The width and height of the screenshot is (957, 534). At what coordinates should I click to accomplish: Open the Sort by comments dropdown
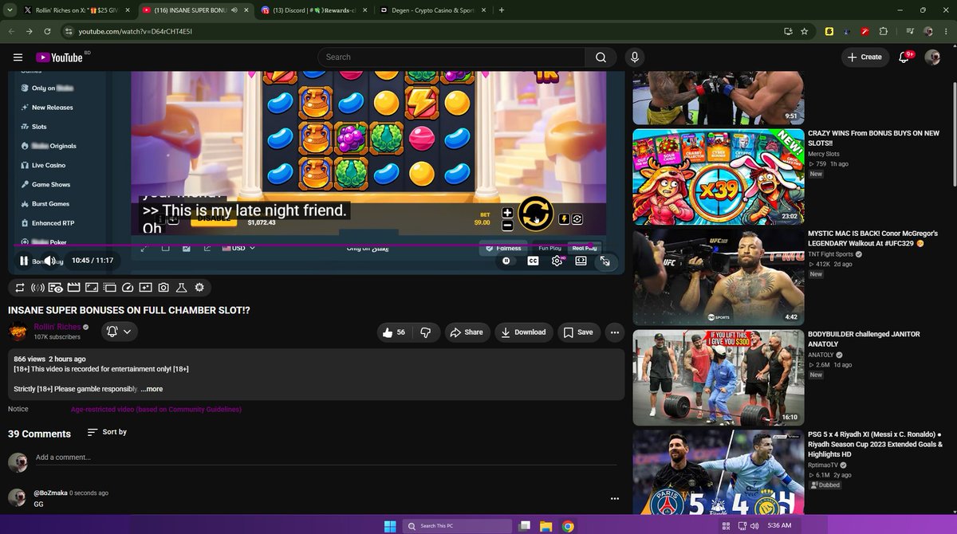point(107,432)
